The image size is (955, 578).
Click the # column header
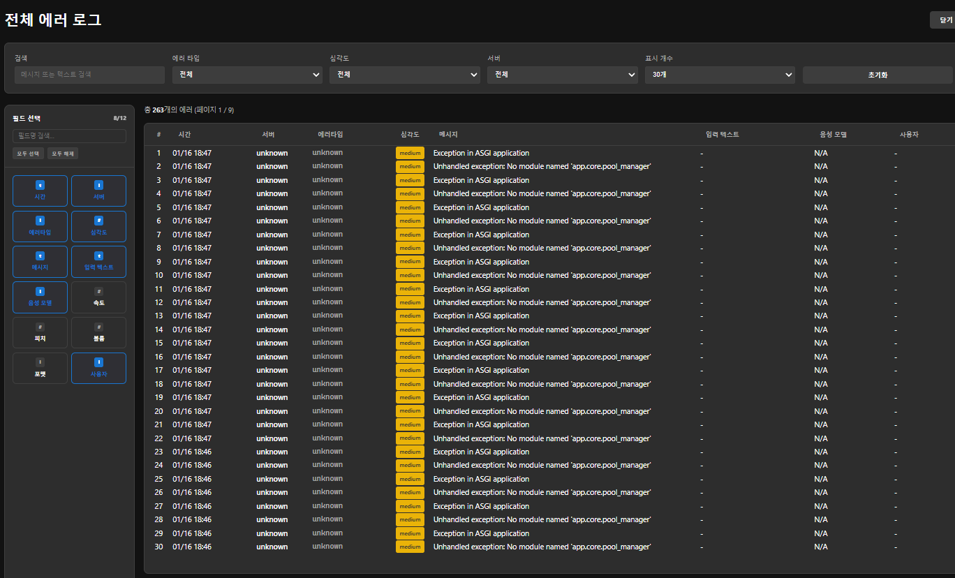click(158, 134)
